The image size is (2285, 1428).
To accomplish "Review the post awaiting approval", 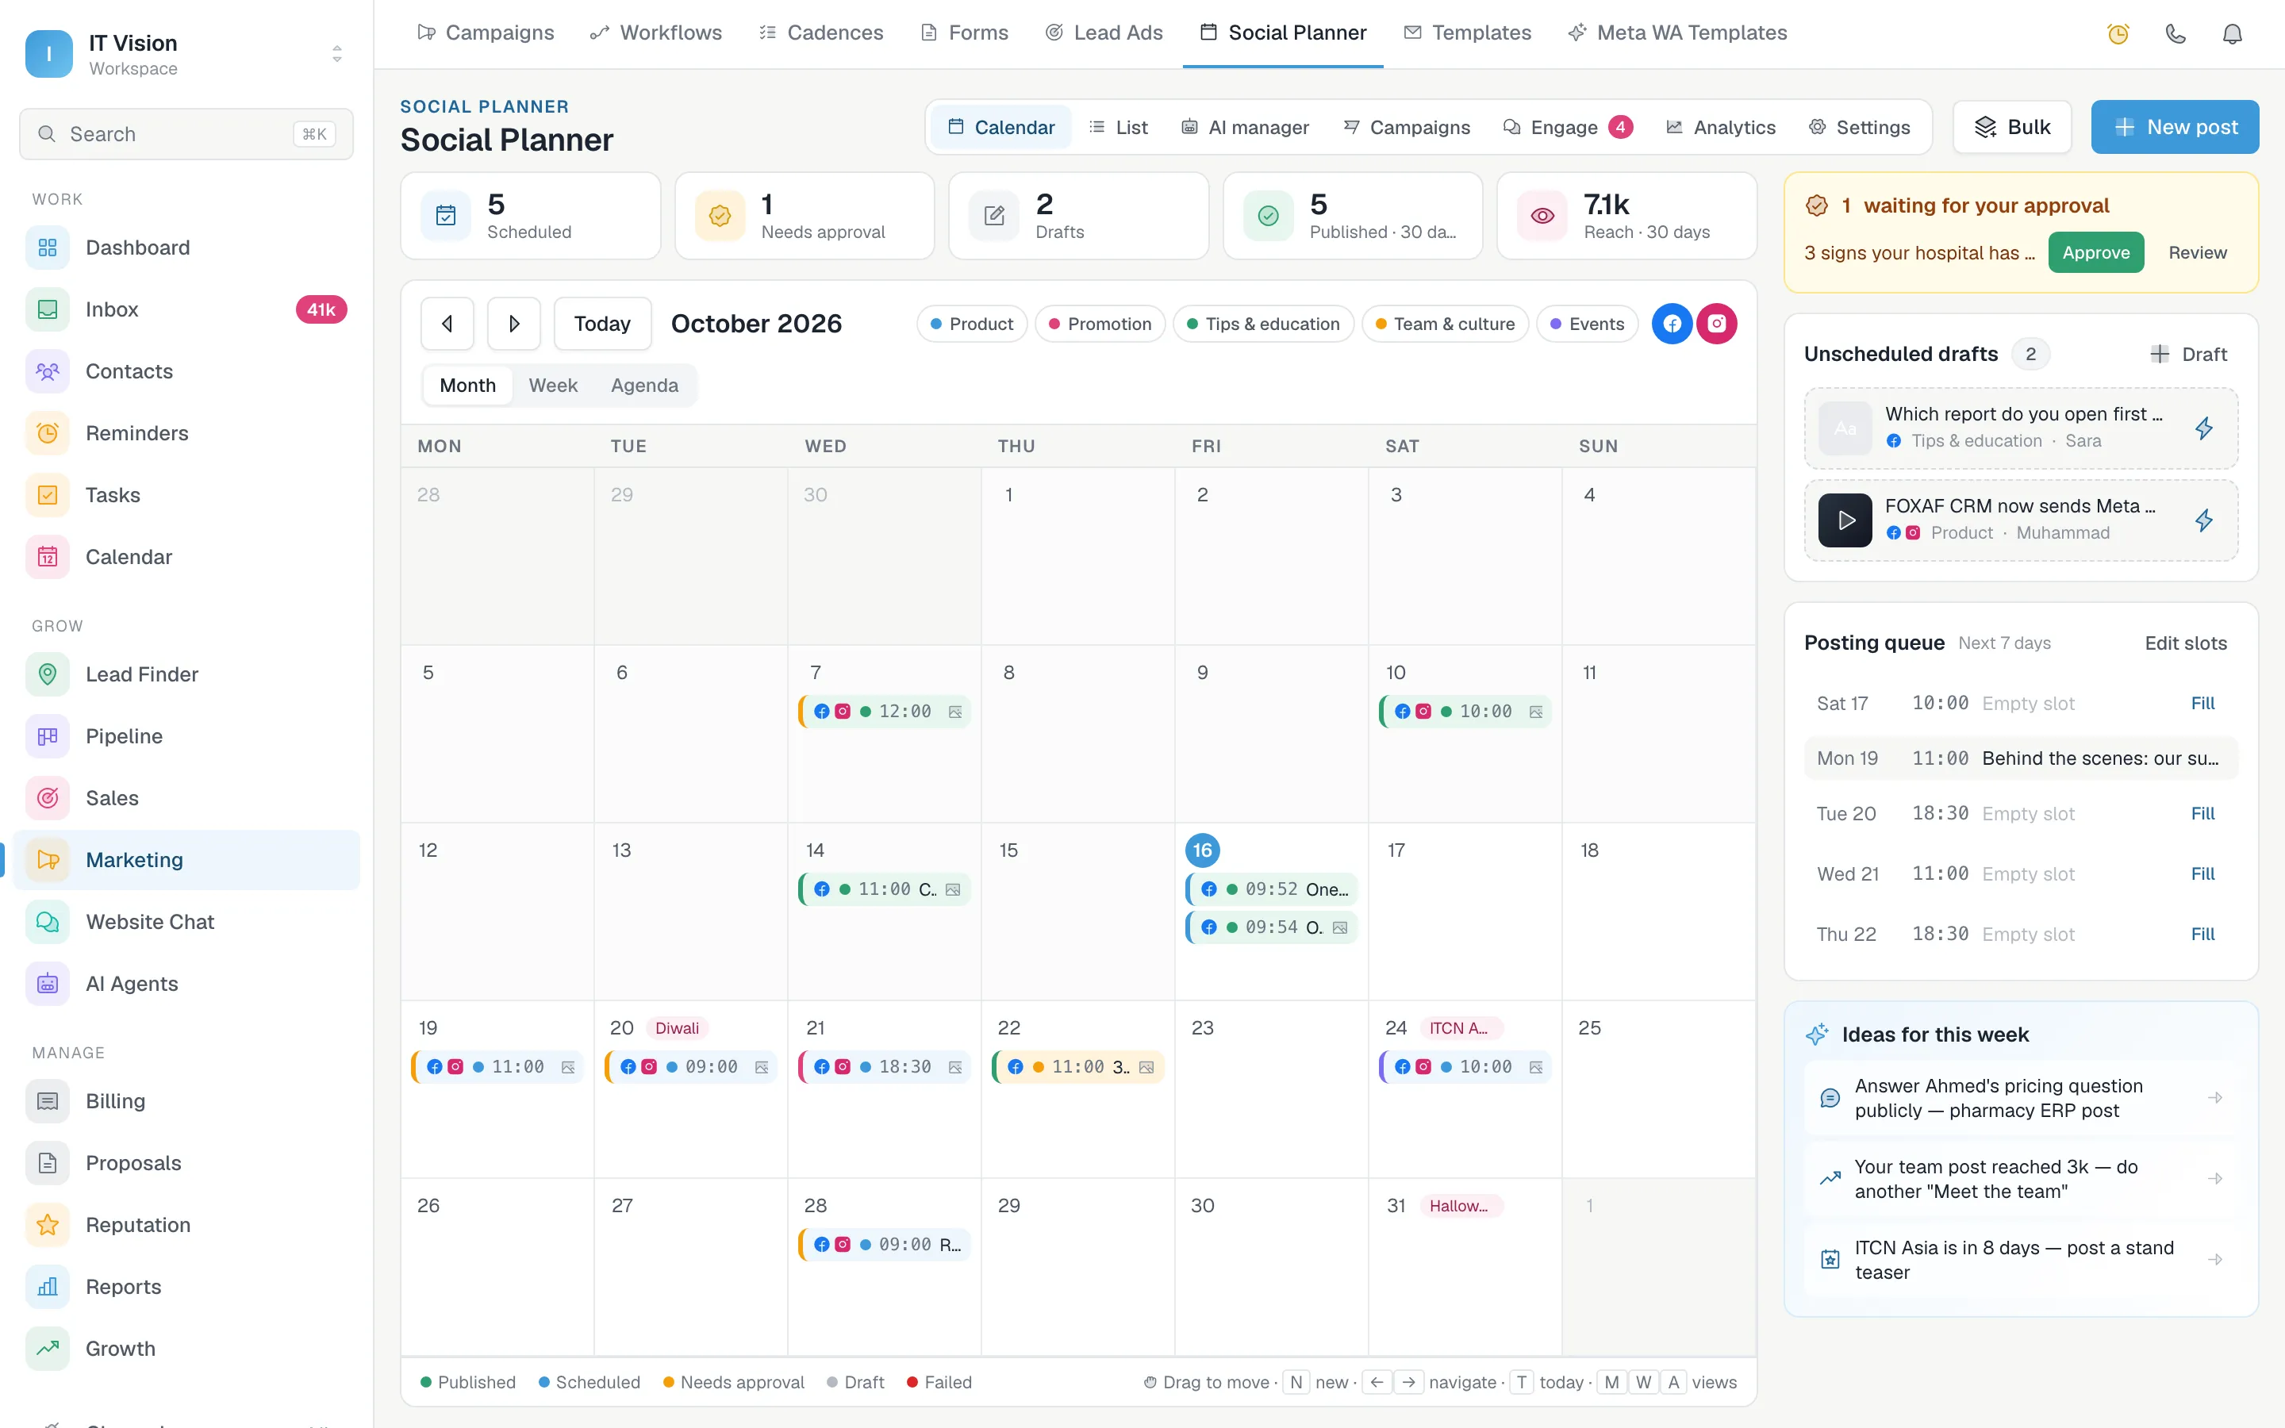I will [x=2197, y=253].
